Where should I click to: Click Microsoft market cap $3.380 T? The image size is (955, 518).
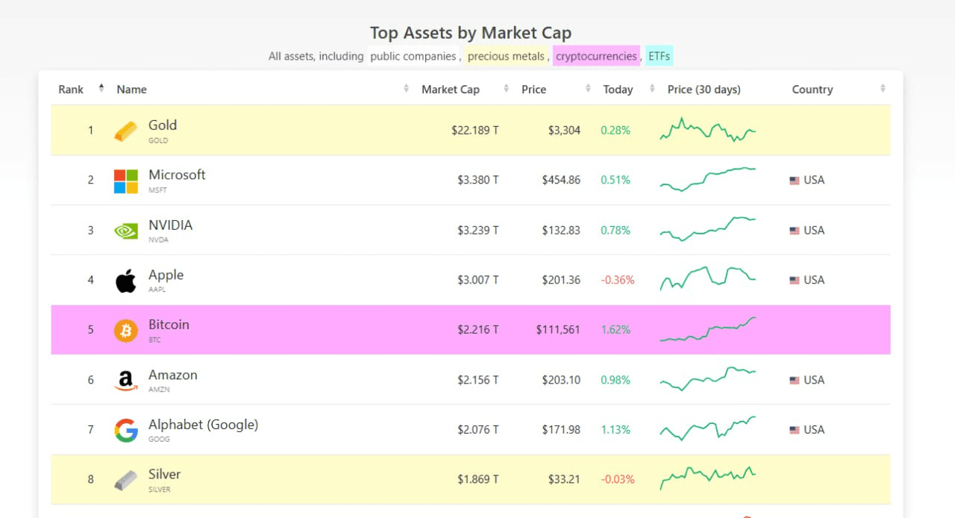point(478,180)
